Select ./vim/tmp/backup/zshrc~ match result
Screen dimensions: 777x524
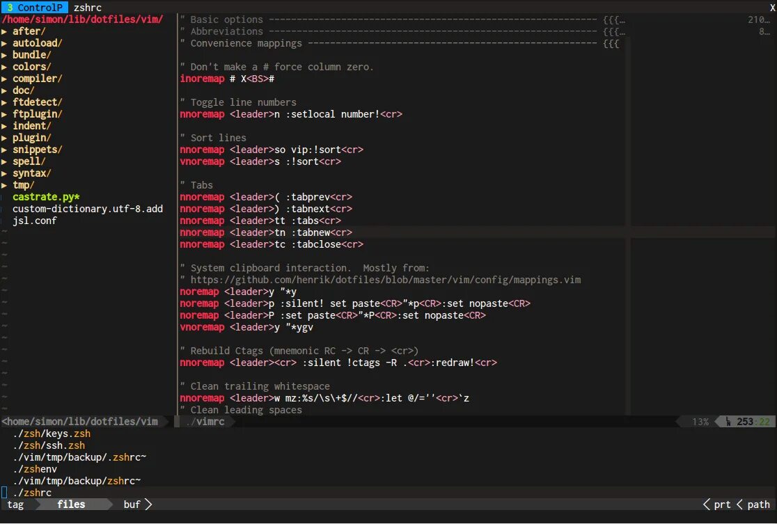77,481
